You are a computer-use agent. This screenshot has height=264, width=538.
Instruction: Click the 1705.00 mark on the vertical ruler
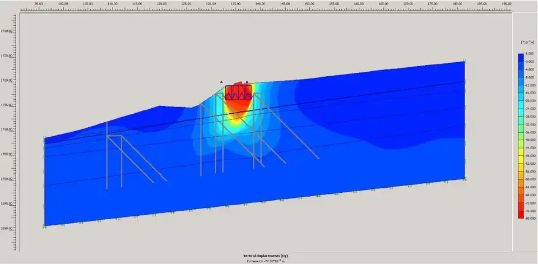click(7, 155)
